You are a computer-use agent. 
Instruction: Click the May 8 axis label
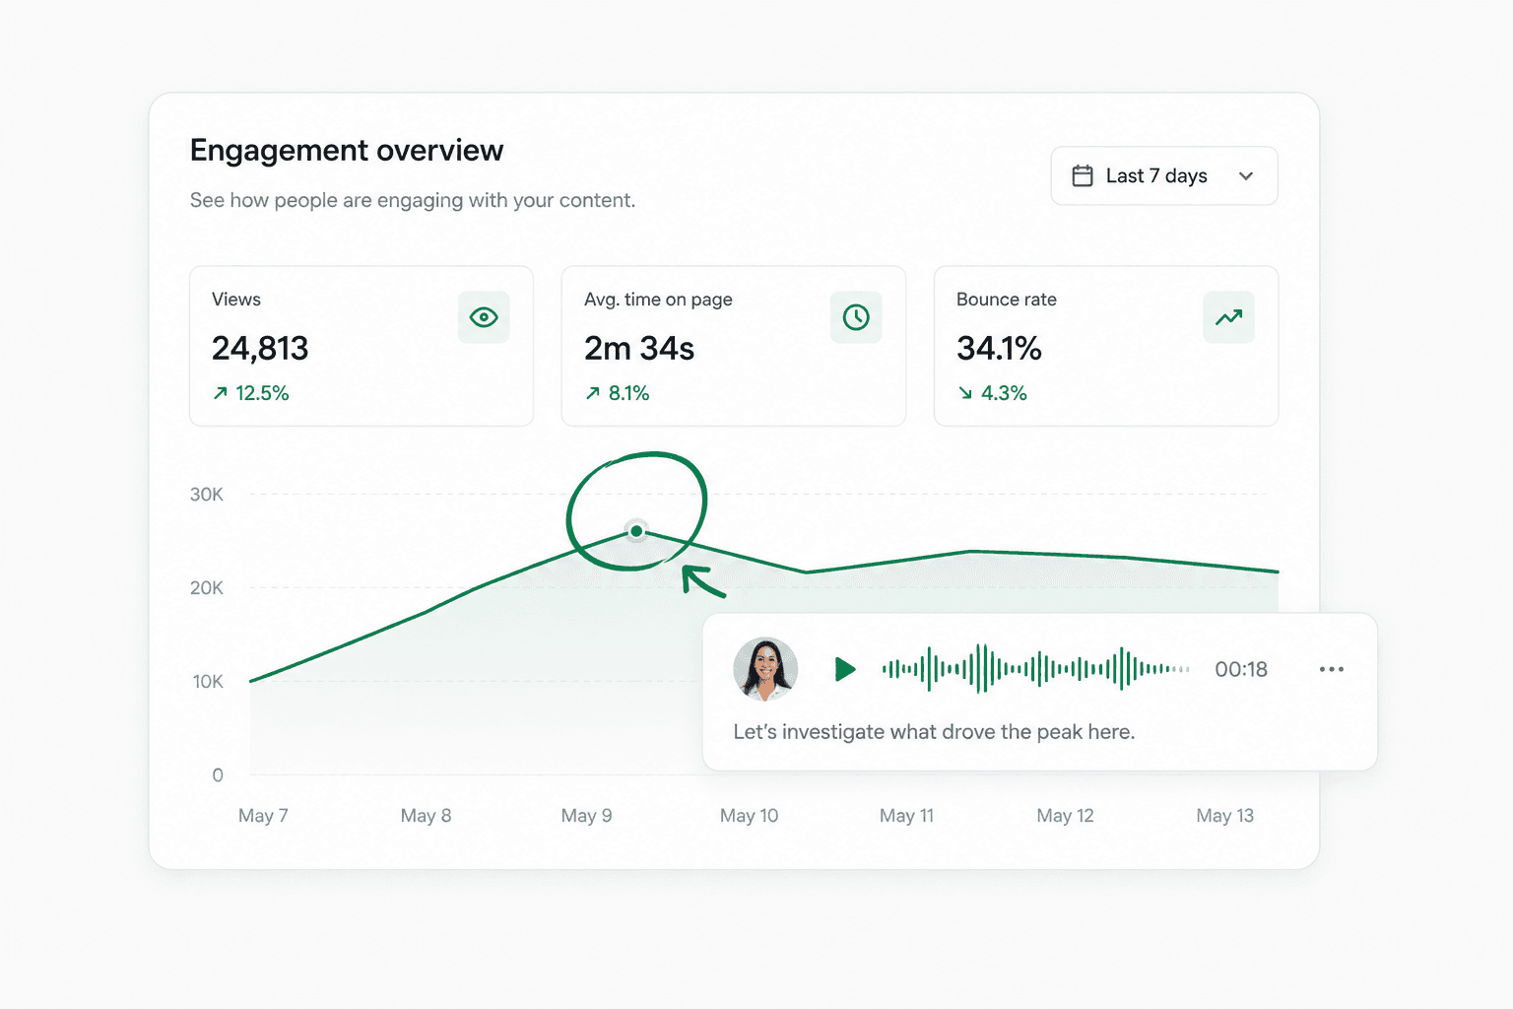click(426, 816)
